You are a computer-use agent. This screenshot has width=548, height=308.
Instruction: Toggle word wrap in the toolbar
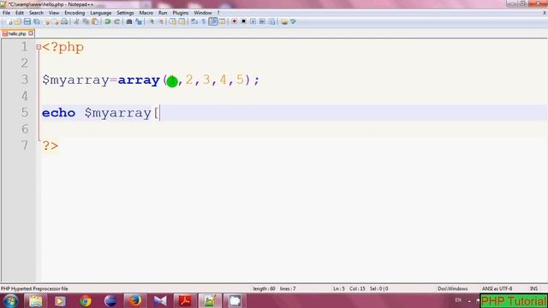tap(194, 21)
